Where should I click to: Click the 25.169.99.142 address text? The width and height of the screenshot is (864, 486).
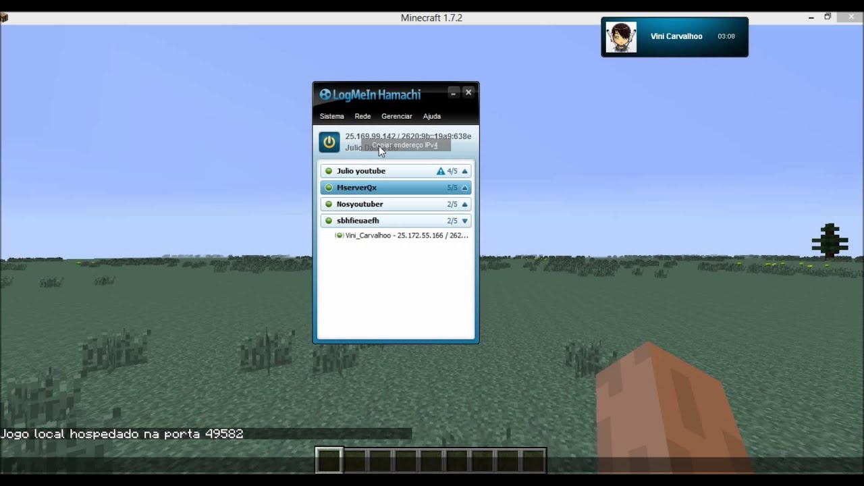point(371,136)
